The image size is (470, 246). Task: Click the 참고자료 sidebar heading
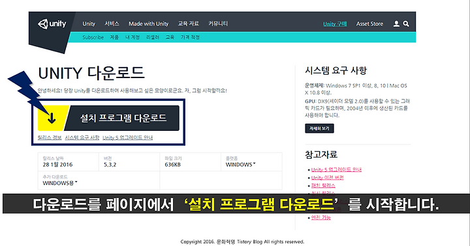(x=321, y=154)
